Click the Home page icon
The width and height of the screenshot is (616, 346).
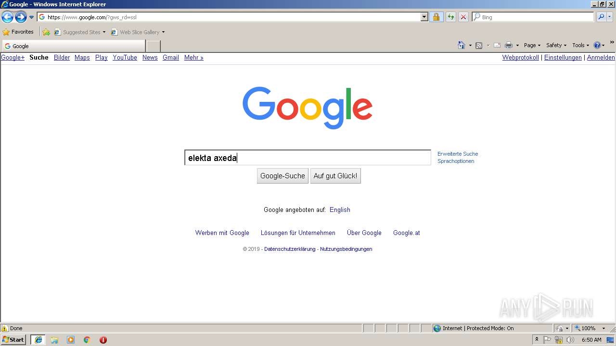point(462,45)
